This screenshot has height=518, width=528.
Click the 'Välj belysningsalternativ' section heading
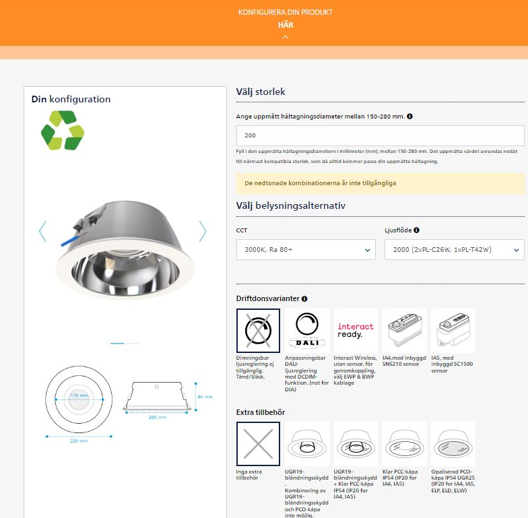pos(291,205)
